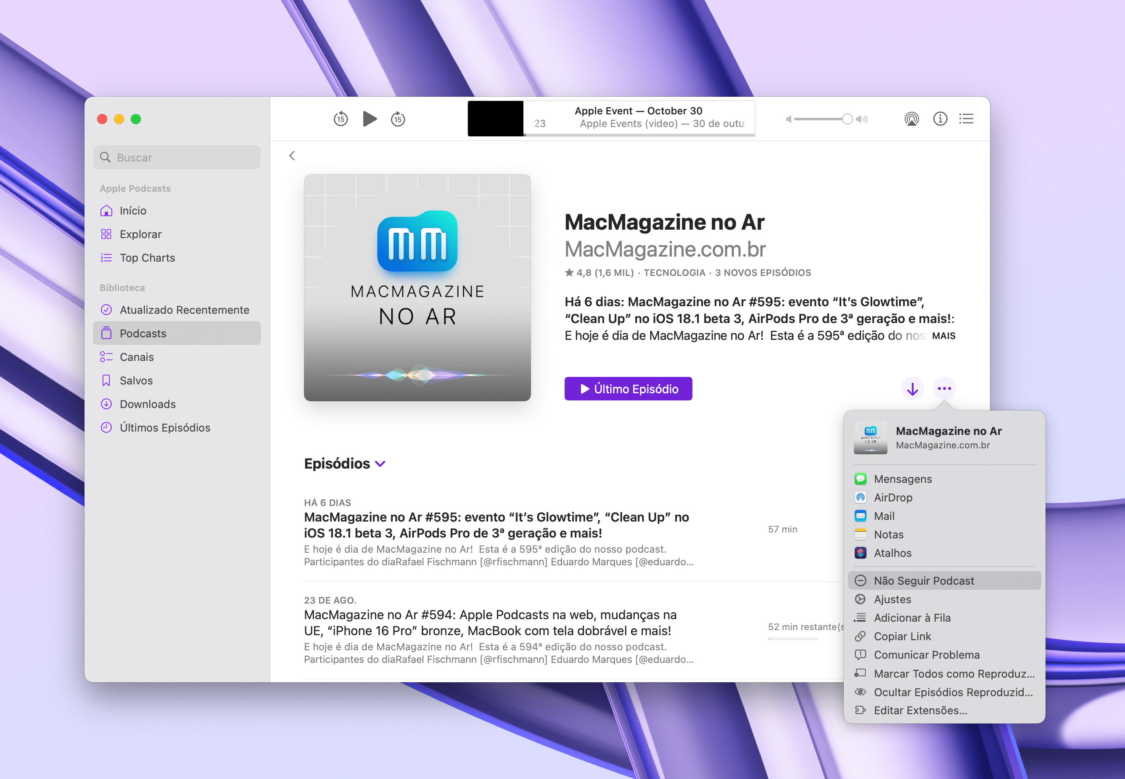
Task: Open Últimos Episódios in sidebar
Action: pyautogui.click(x=177, y=428)
